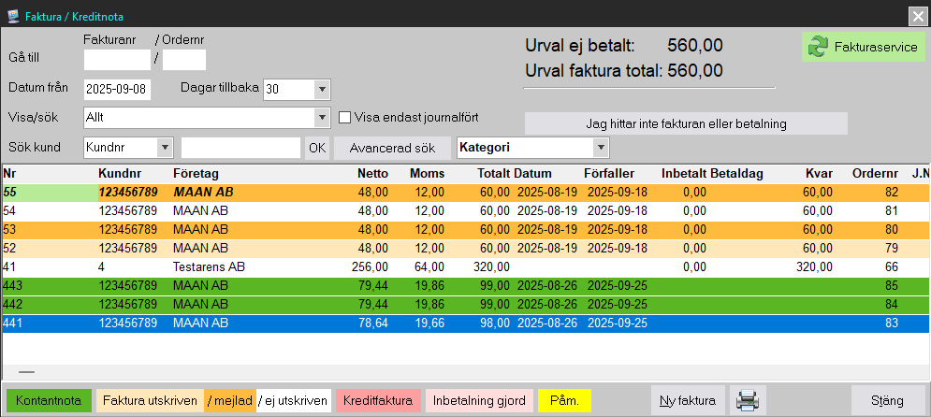Image resolution: width=931 pixels, height=417 pixels.
Task: Click the app icon in the title bar
Action: (x=13, y=17)
